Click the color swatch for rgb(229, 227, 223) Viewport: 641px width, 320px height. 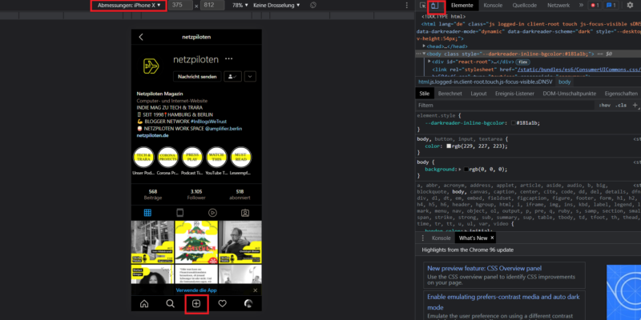click(x=447, y=146)
